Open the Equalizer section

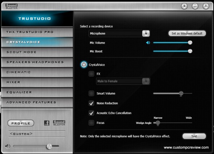37,92
